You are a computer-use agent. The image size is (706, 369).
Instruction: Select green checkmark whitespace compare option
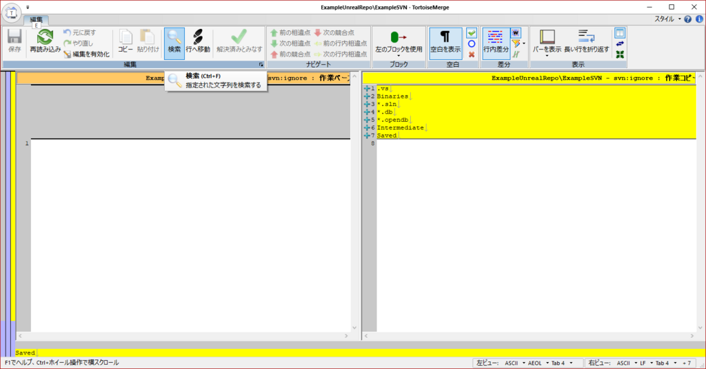click(472, 33)
